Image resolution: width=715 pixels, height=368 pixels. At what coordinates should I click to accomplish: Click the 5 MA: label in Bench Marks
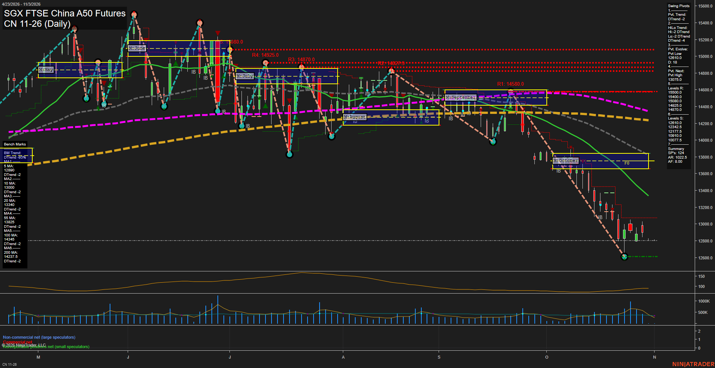9,166
